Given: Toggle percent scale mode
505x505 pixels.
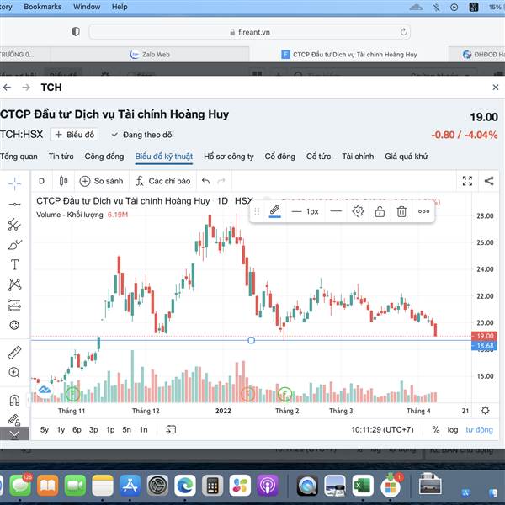Looking at the screenshot, I should click(436, 429).
